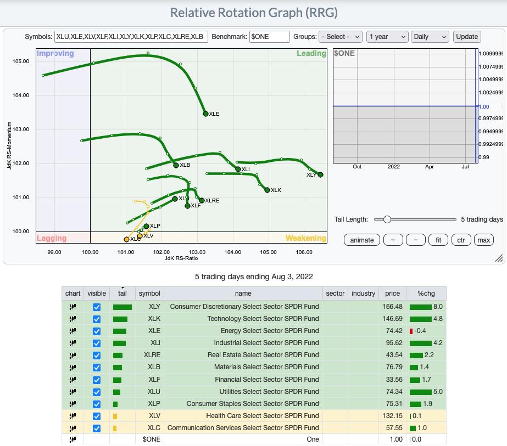Toggle the XLE visible checkbox
Viewport: 507px width, 446px height.
pos(97,331)
